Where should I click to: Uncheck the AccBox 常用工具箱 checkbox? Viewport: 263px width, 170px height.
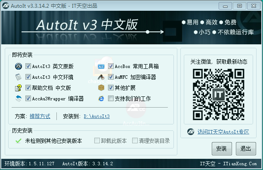pos(111,66)
